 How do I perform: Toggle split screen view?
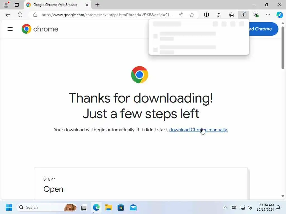(206, 15)
